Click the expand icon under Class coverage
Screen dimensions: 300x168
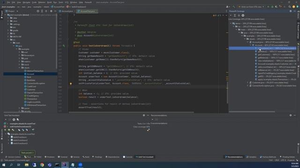(x=148, y=130)
